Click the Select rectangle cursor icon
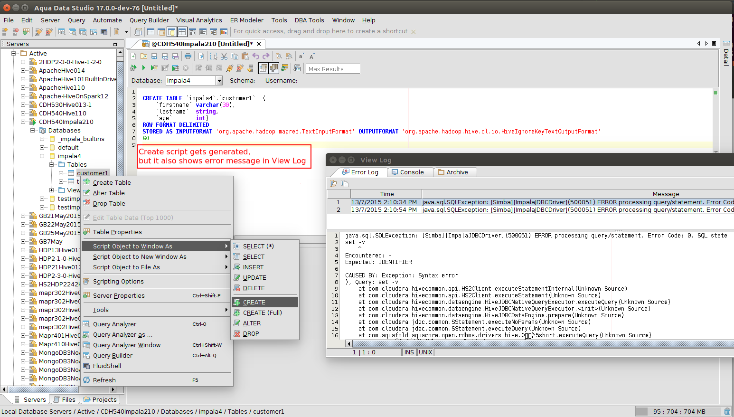This screenshot has width=734, height=417. tap(214, 56)
